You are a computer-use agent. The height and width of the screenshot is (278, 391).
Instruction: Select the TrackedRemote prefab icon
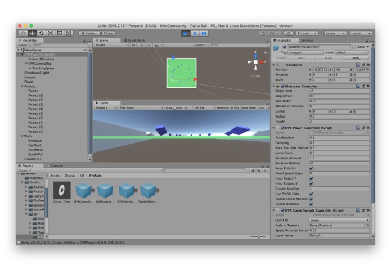tap(148, 190)
